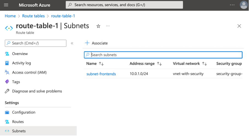
Task: Click the Activity log book icon
Action: pyautogui.click(x=7, y=63)
